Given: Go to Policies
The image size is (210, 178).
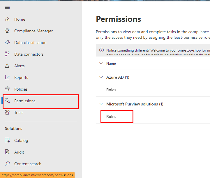Looking at the screenshot, I should 21,89.
